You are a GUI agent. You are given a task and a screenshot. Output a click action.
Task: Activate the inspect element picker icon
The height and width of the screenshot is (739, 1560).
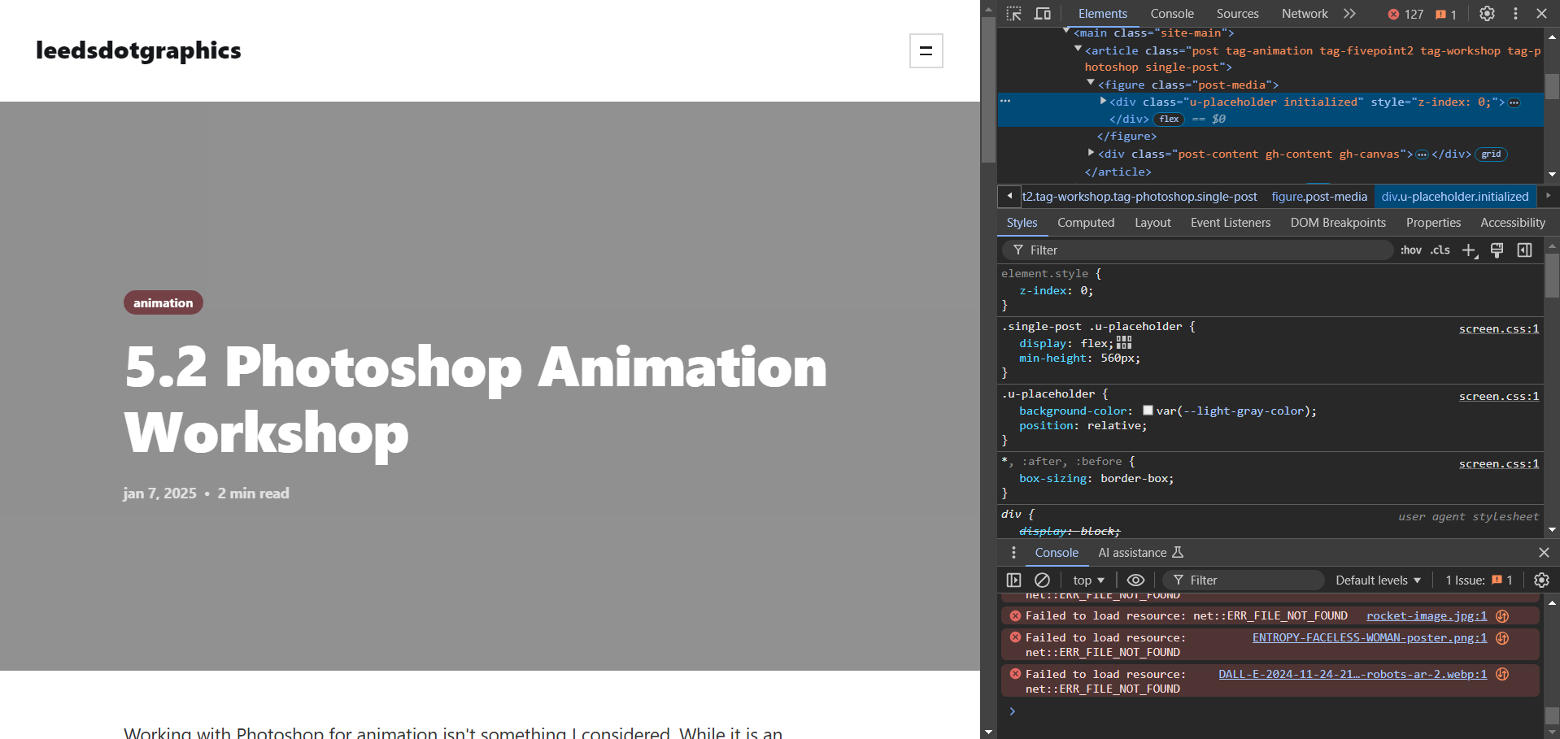(x=1013, y=14)
